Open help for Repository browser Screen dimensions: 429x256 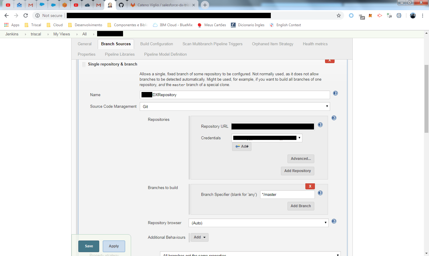[x=334, y=221]
